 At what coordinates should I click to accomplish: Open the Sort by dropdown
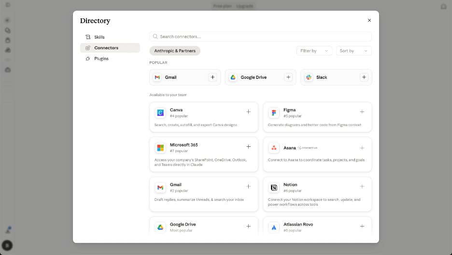353,51
